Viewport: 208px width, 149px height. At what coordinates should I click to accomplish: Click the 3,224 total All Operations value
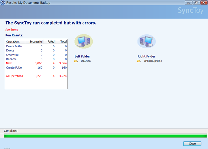point(63,76)
